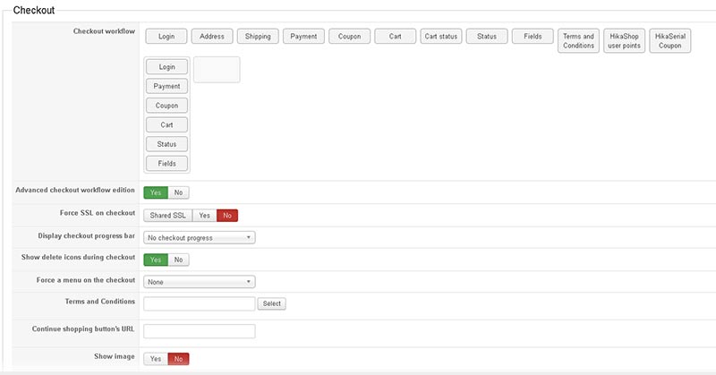716x375 pixels.
Task: Set Force SSL on checkout to Yes
Action: (x=205, y=216)
